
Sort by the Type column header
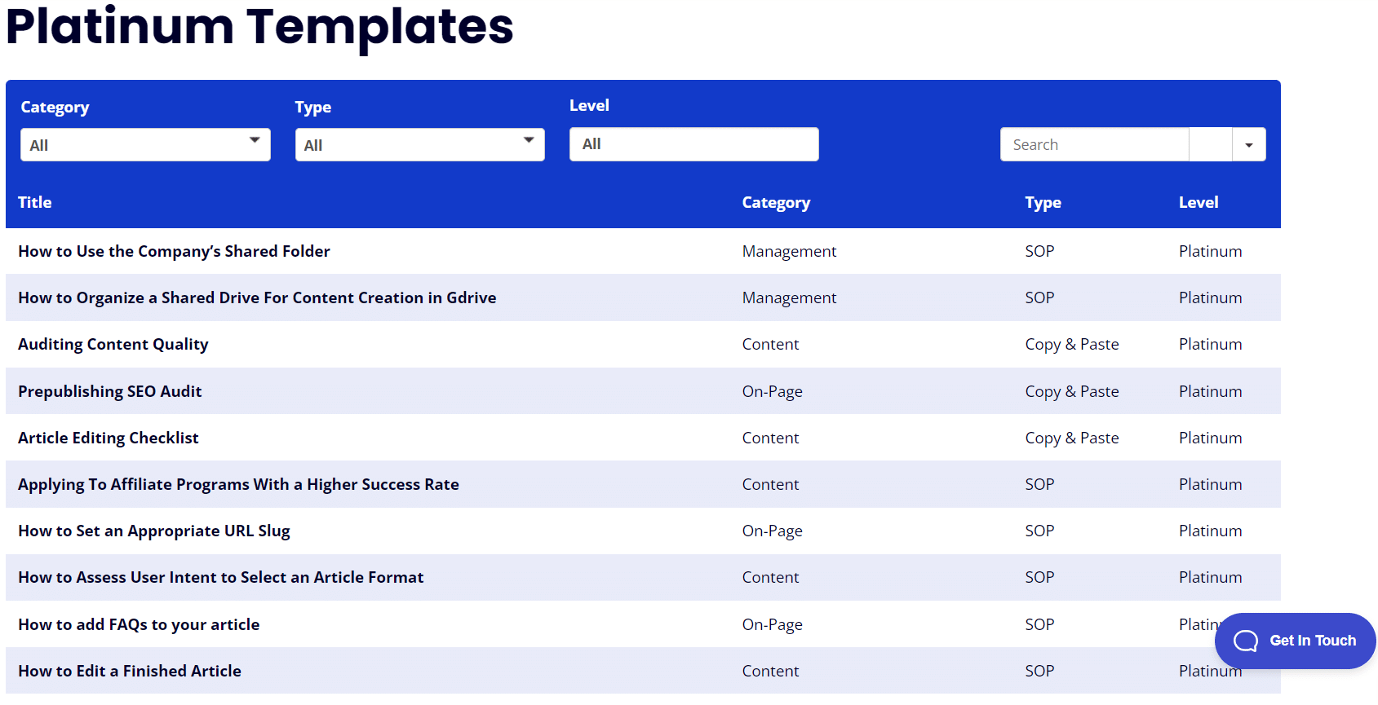1043,202
